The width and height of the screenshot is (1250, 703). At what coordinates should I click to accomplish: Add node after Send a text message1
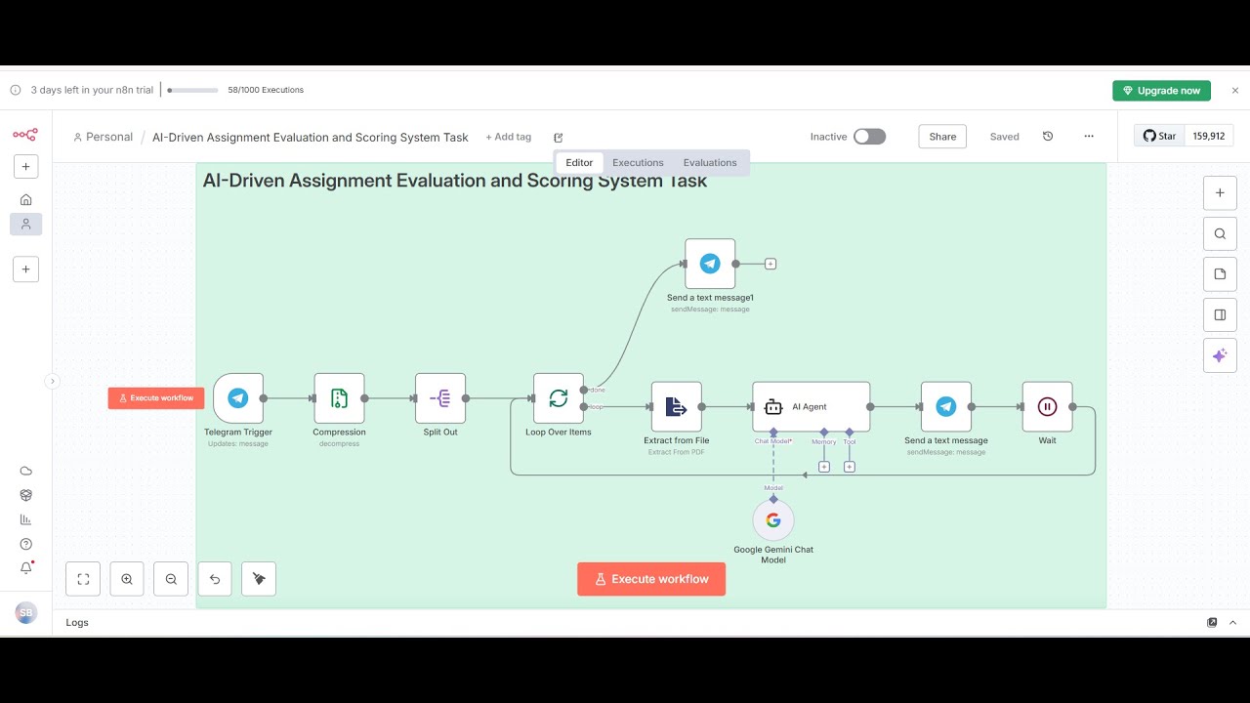pyautogui.click(x=771, y=264)
